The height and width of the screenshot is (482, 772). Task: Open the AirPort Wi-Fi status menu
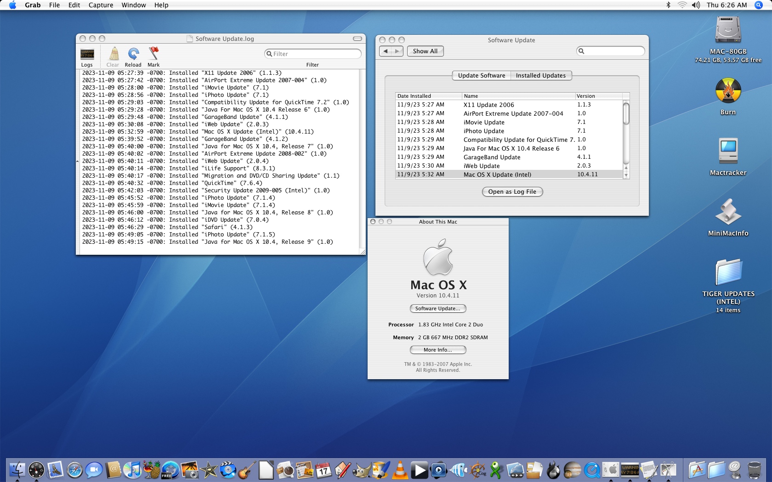pos(682,5)
